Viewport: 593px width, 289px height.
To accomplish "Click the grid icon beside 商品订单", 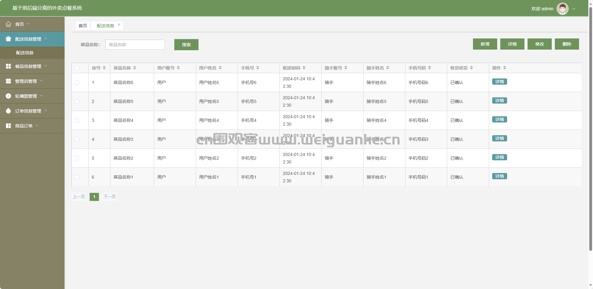I will click(x=8, y=126).
